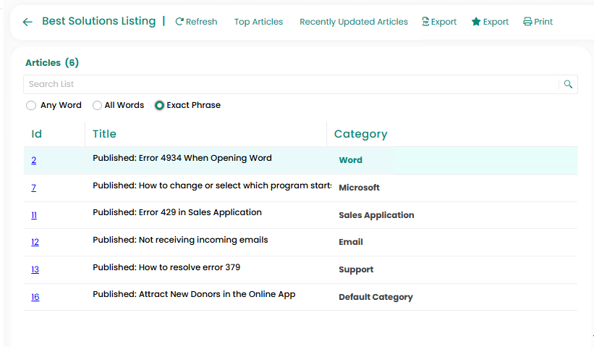Select the Any Word radio button
This screenshot has width=594, height=347.
click(31, 105)
